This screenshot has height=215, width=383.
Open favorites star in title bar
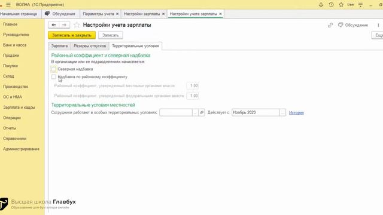341,5
